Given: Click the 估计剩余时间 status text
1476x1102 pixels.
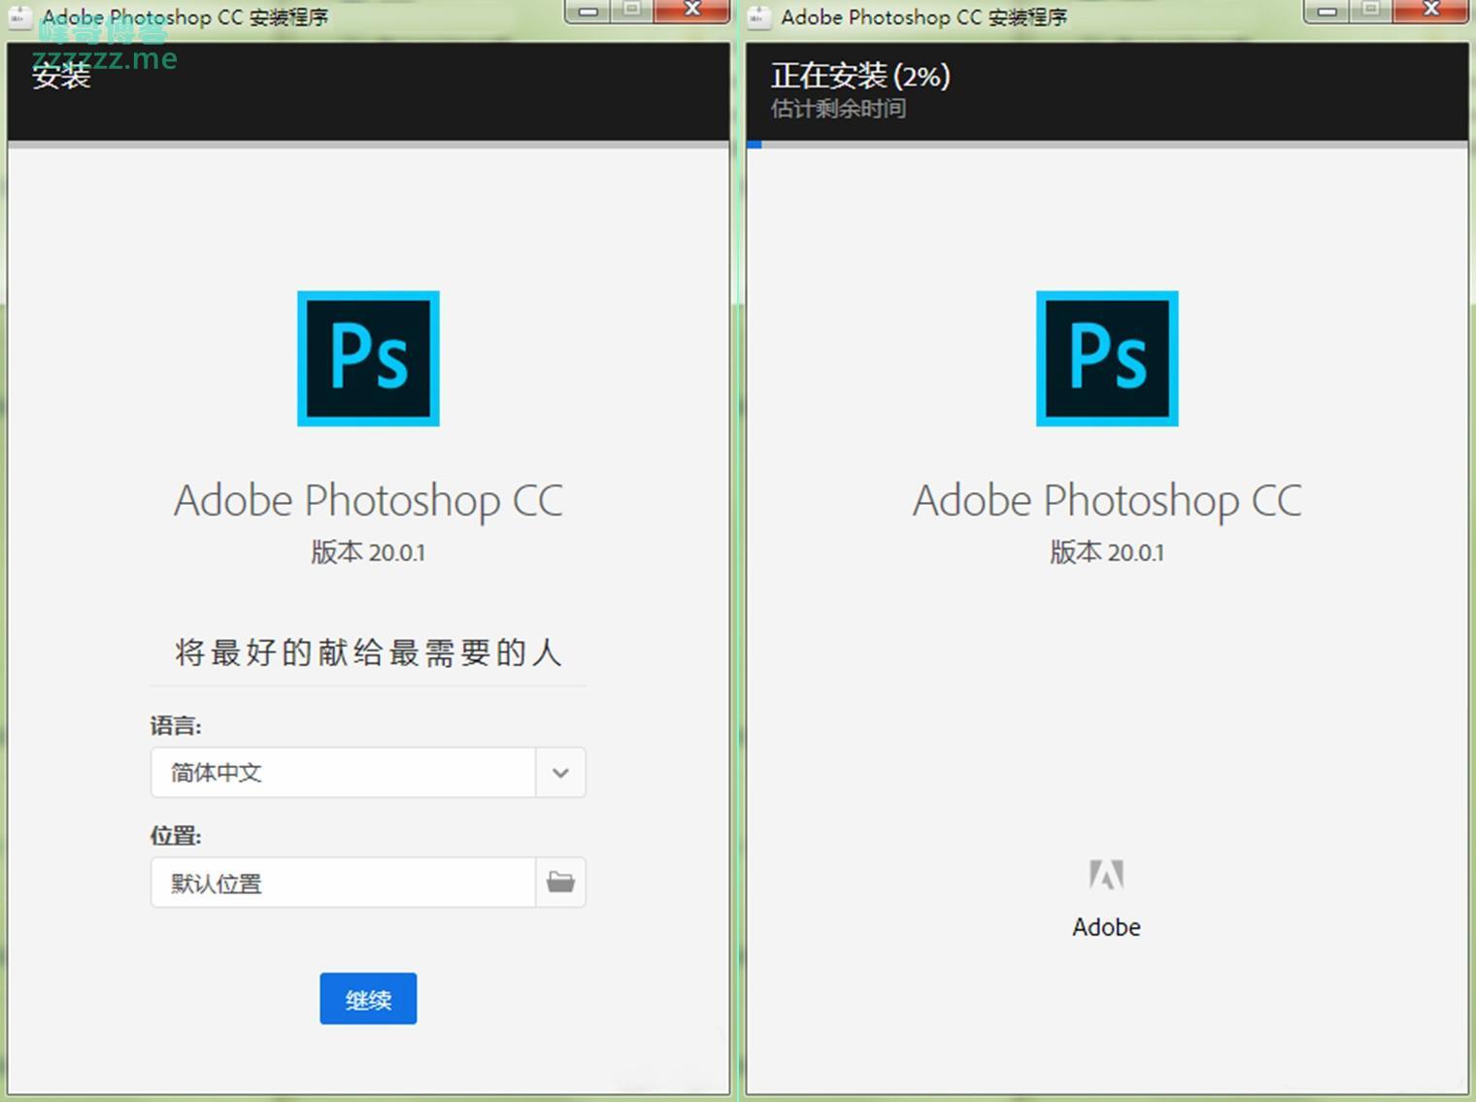Looking at the screenshot, I should tap(838, 109).
